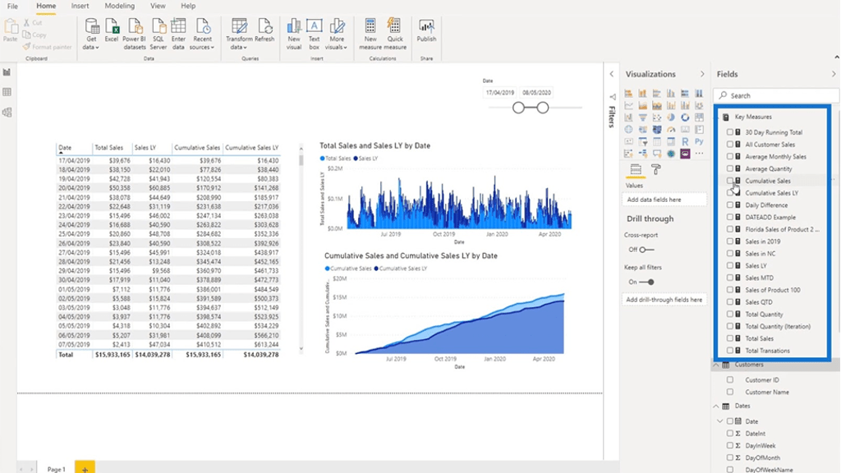841x473 pixels.
Task: Switch to the Modeling ribbon tab
Action: 120,6
